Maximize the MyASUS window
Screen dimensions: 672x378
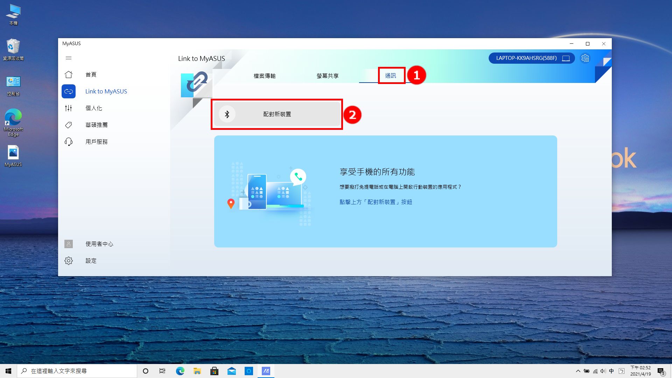(x=588, y=44)
